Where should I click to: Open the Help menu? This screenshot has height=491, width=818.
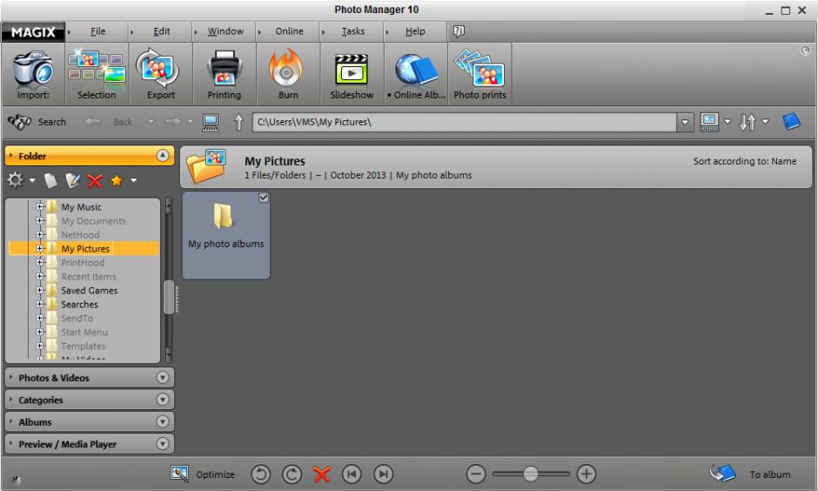coord(415,31)
